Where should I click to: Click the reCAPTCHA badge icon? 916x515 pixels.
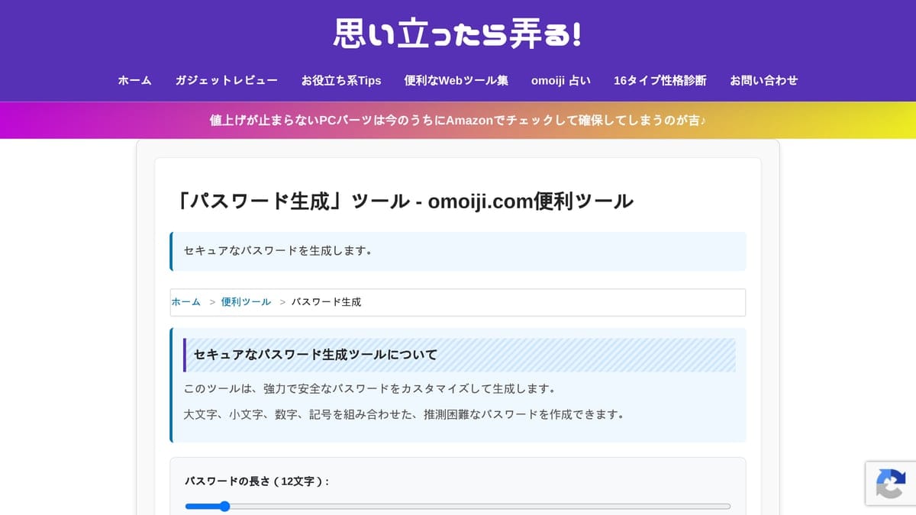pos(891,484)
